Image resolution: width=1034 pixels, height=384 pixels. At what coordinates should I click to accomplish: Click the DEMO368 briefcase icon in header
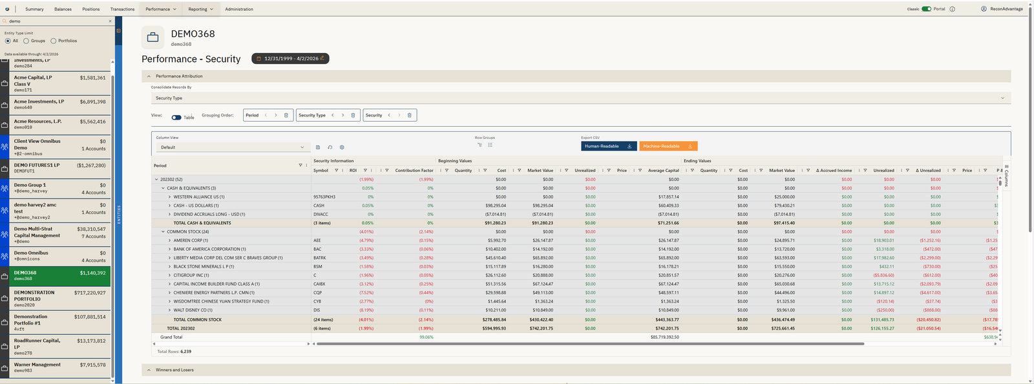[153, 37]
